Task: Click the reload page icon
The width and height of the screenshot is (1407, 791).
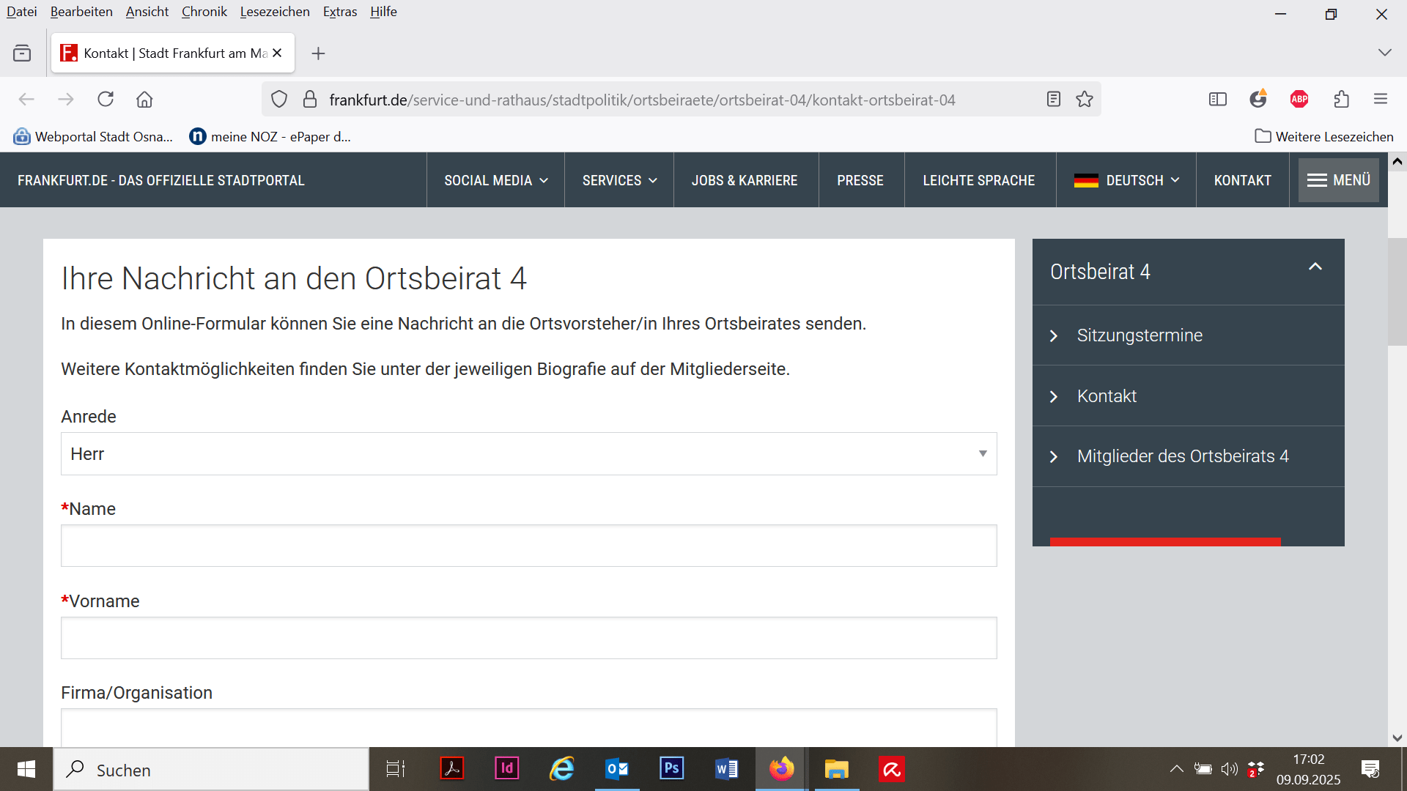Action: [x=106, y=100]
